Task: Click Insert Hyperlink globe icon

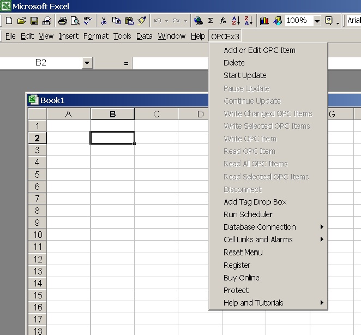Action: pos(198,21)
